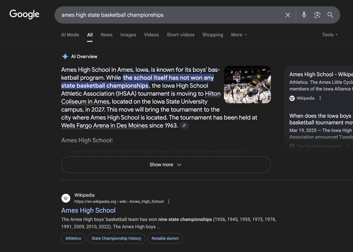
Task: Click State Championship History chip
Action: click(x=116, y=238)
